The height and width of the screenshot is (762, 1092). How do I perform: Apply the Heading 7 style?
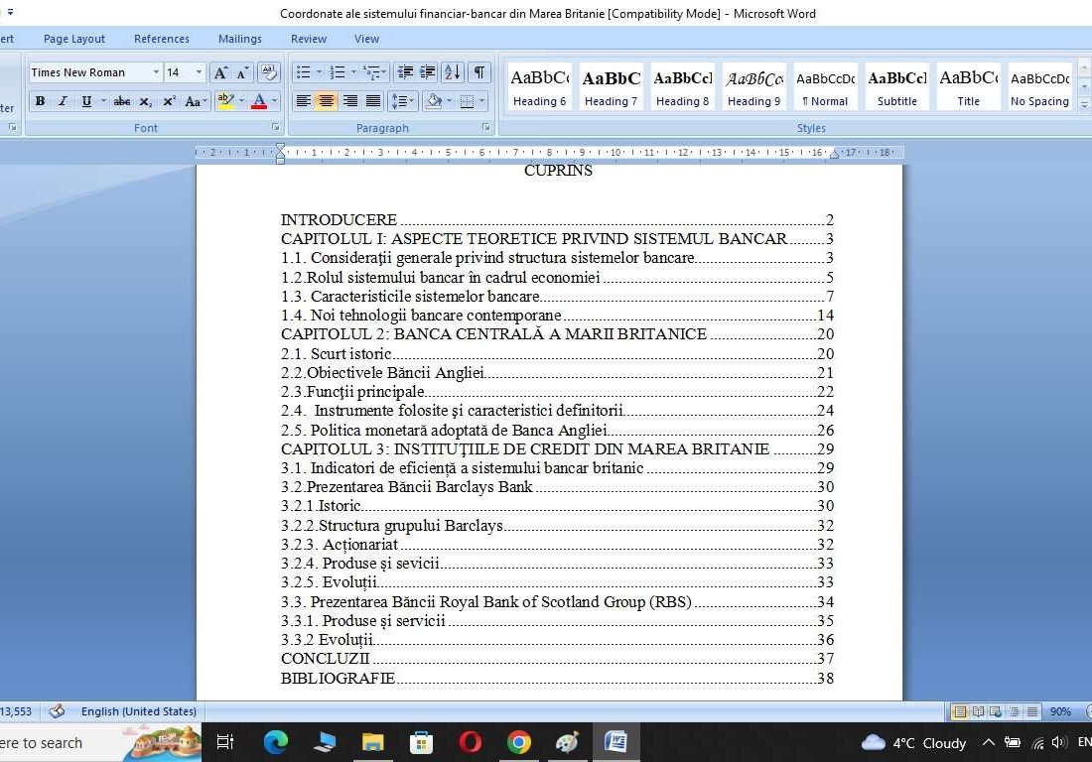pyautogui.click(x=611, y=86)
